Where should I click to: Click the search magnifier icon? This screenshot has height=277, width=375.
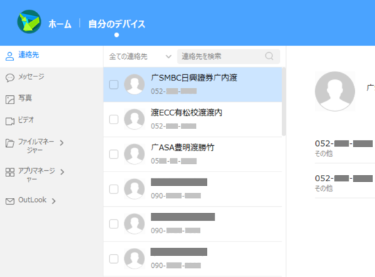(269, 56)
